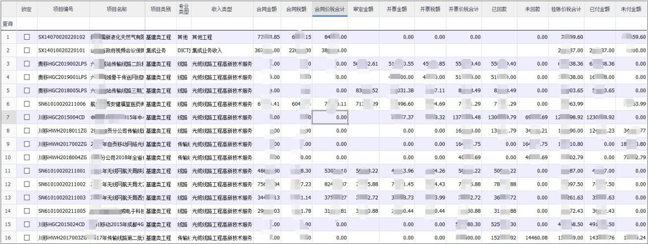The image size is (648, 244).
Task: Click project number 川移HGC2015004CD
Action: click(x=61, y=117)
